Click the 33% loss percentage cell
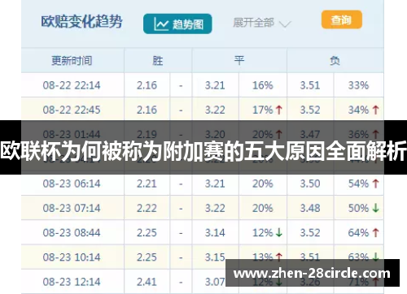The width and height of the screenshot is (407, 294). pyautogui.click(x=358, y=85)
